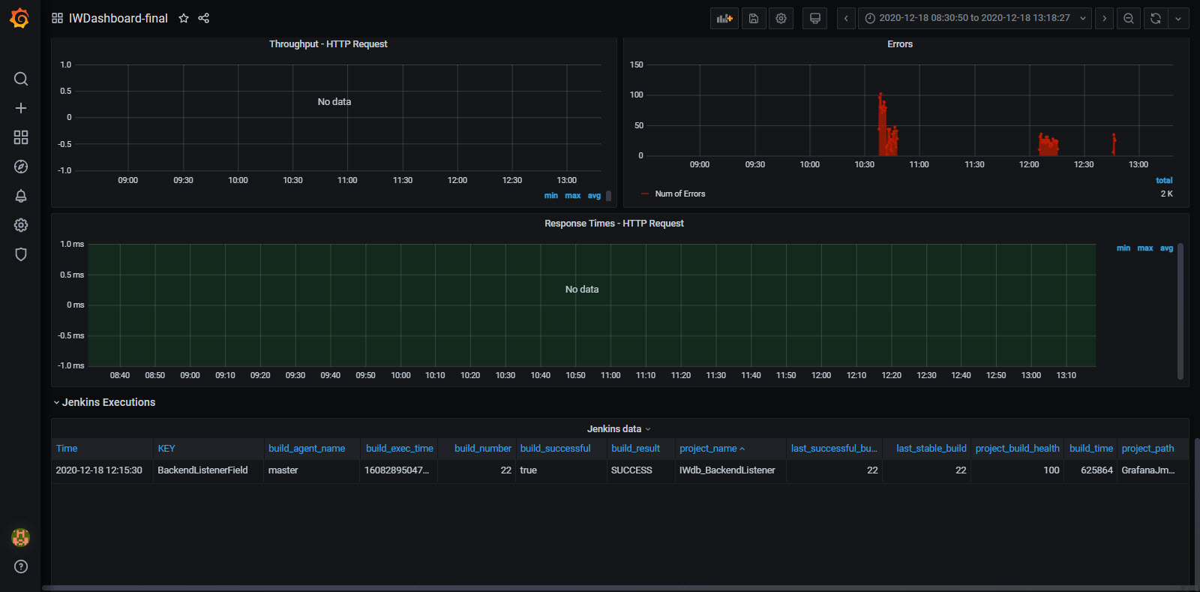Open the time range picker dropdown
Image resolution: width=1200 pixels, height=592 pixels.
(x=974, y=18)
